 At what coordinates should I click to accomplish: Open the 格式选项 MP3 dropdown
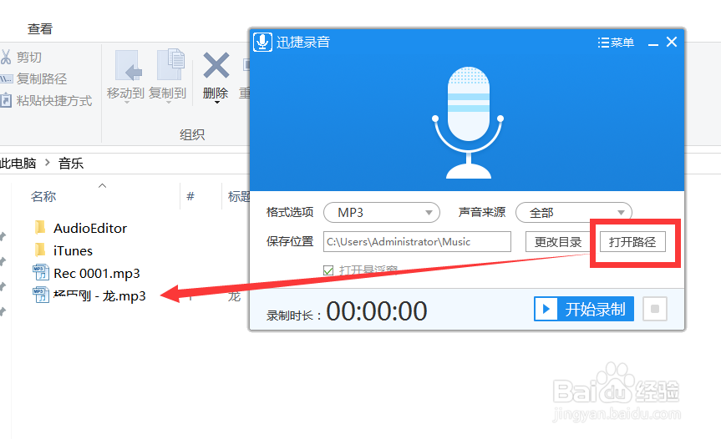[382, 213]
